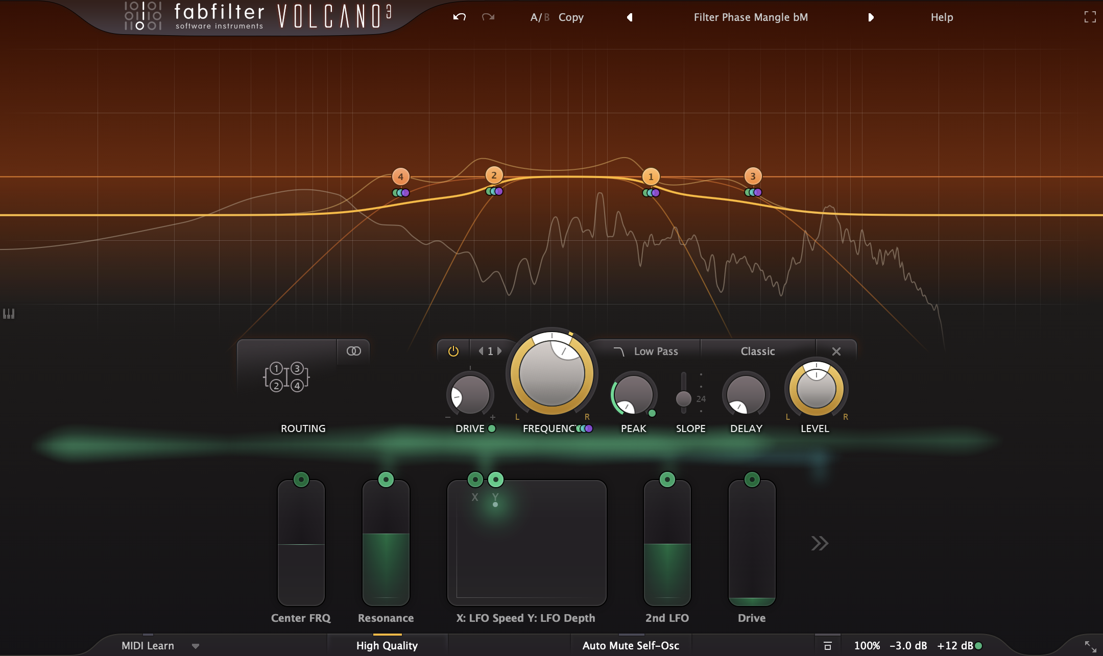Show the piano keyboard display icon
1103x656 pixels.
tap(9, 314)
